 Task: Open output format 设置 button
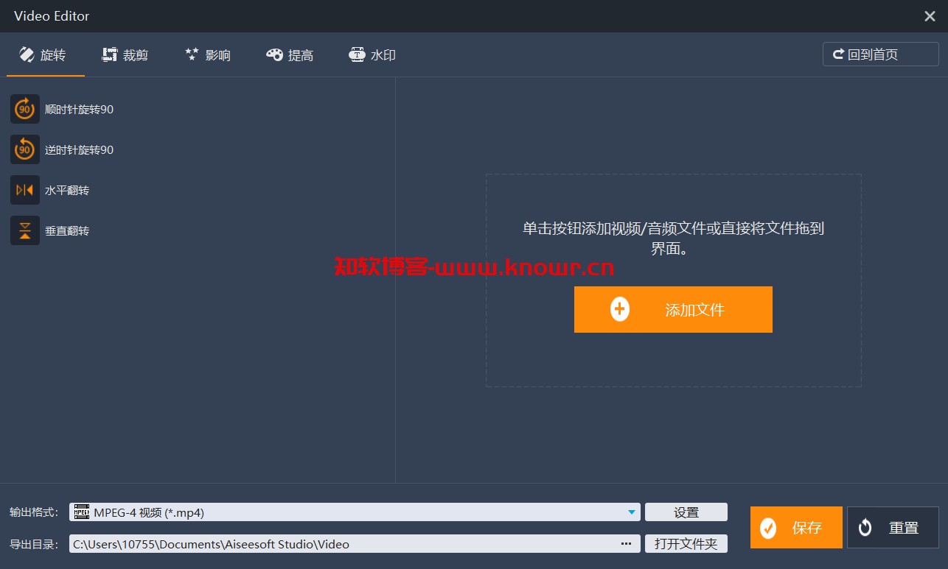click(x=686, y=512)
